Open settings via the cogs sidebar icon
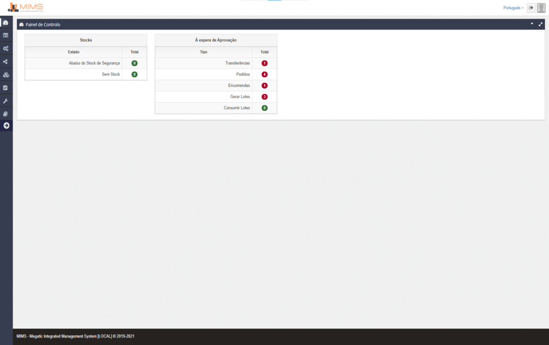Viewport: 549px width, 345px height. point(6,49)
